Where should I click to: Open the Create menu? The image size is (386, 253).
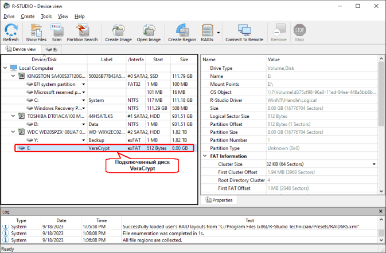click(x=28, y=17)
